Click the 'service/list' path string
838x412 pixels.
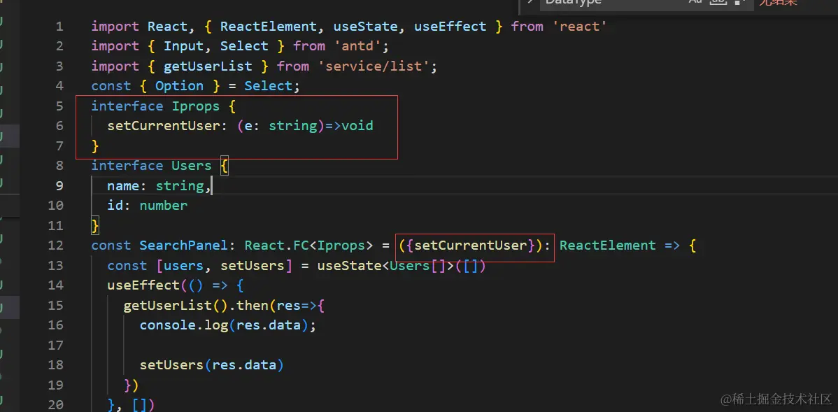(374, 66)
